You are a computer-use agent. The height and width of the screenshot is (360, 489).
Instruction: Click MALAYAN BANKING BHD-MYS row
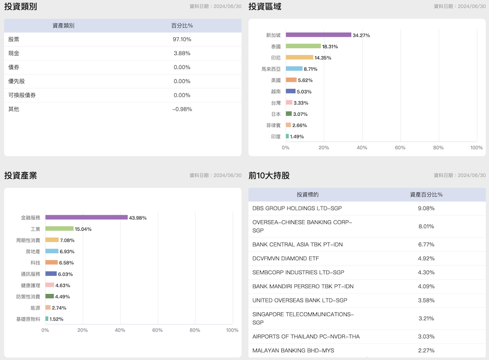[293, 350]
